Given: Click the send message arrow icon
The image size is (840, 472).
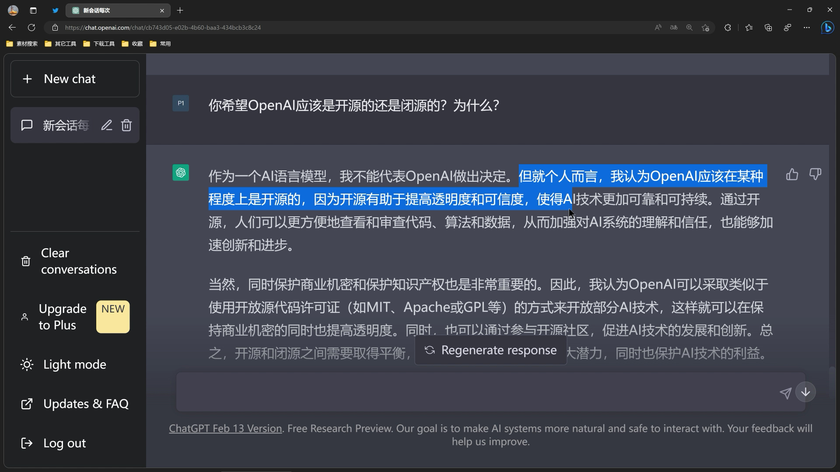Looking at the screenshot, I should pos(785,392).
